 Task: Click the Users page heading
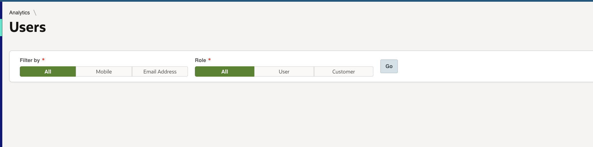coord(28,27)
